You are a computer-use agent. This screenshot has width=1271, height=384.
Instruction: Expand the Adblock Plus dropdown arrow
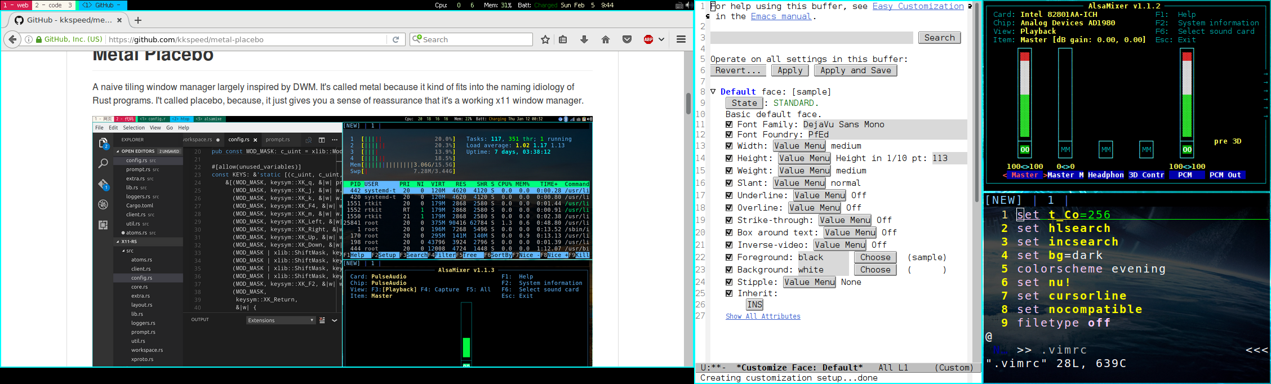pos(661,39)
